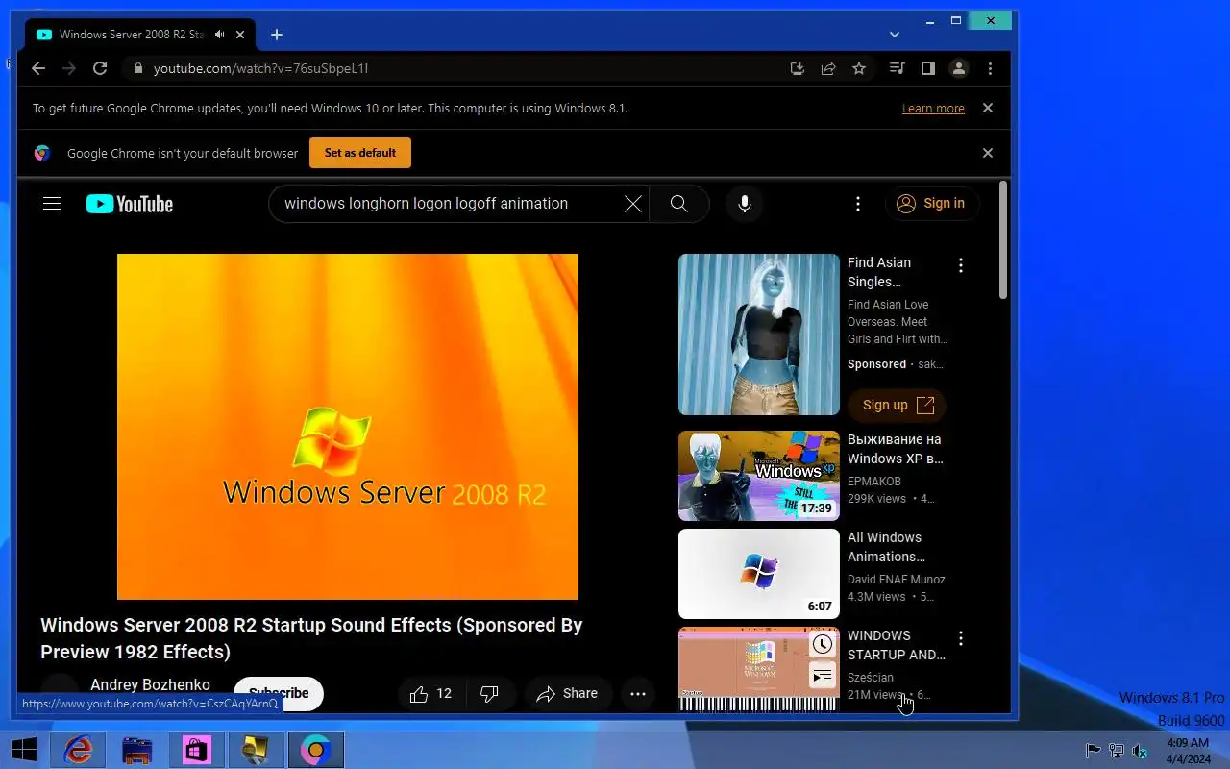Image resolution: width=1230 pixels, height=769 pixels.
Task: Open the Windows Store taskbar icon
Action: pos(197,750)
